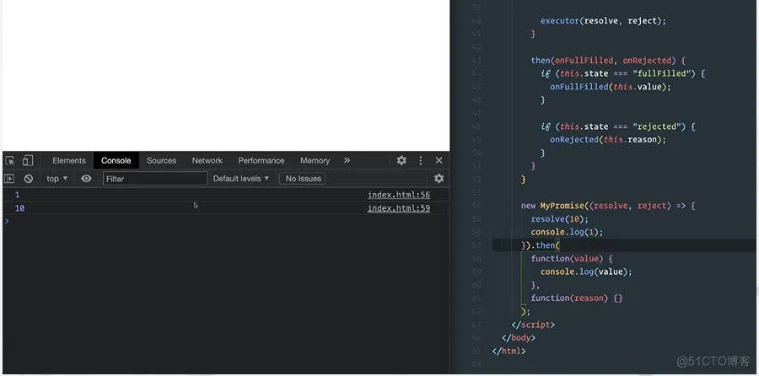
Task: Expand the more tabs chevron
Action: 347,160
